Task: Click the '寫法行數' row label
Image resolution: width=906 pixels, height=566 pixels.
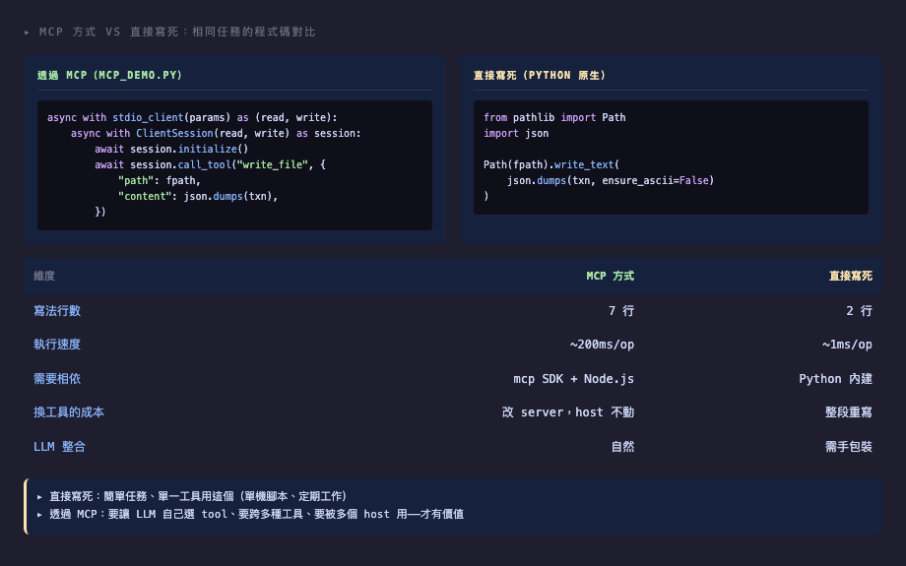Action: [57, 311]
